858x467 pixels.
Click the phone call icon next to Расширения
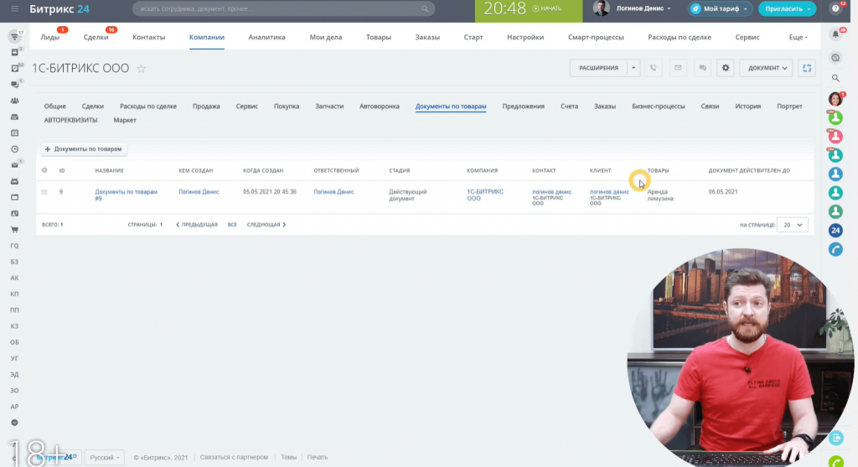tap(654, 68)
